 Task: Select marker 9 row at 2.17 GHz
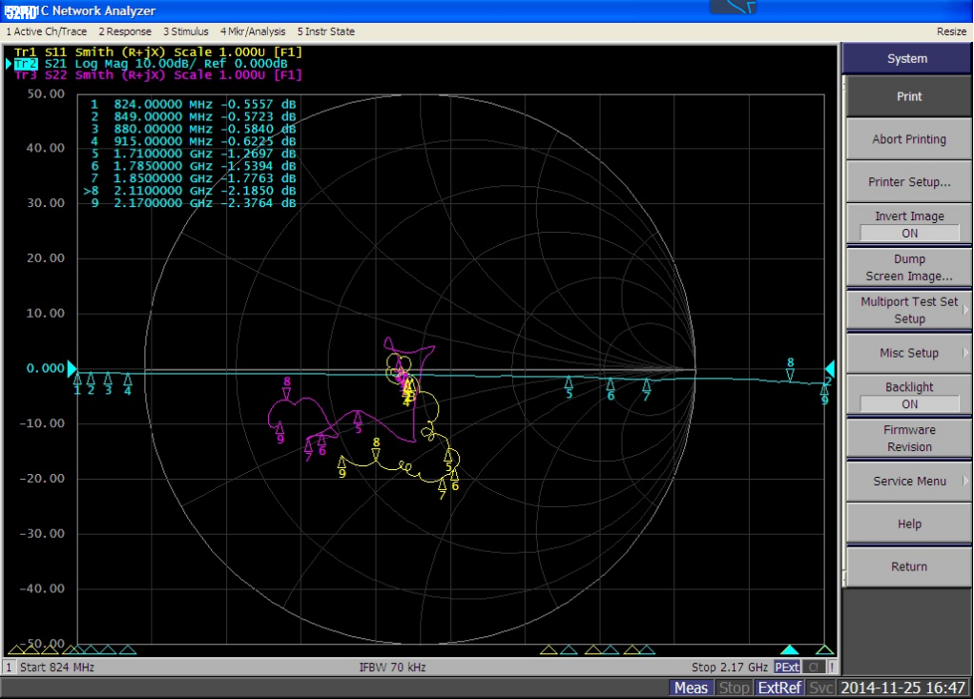click(x=193, y=204)
